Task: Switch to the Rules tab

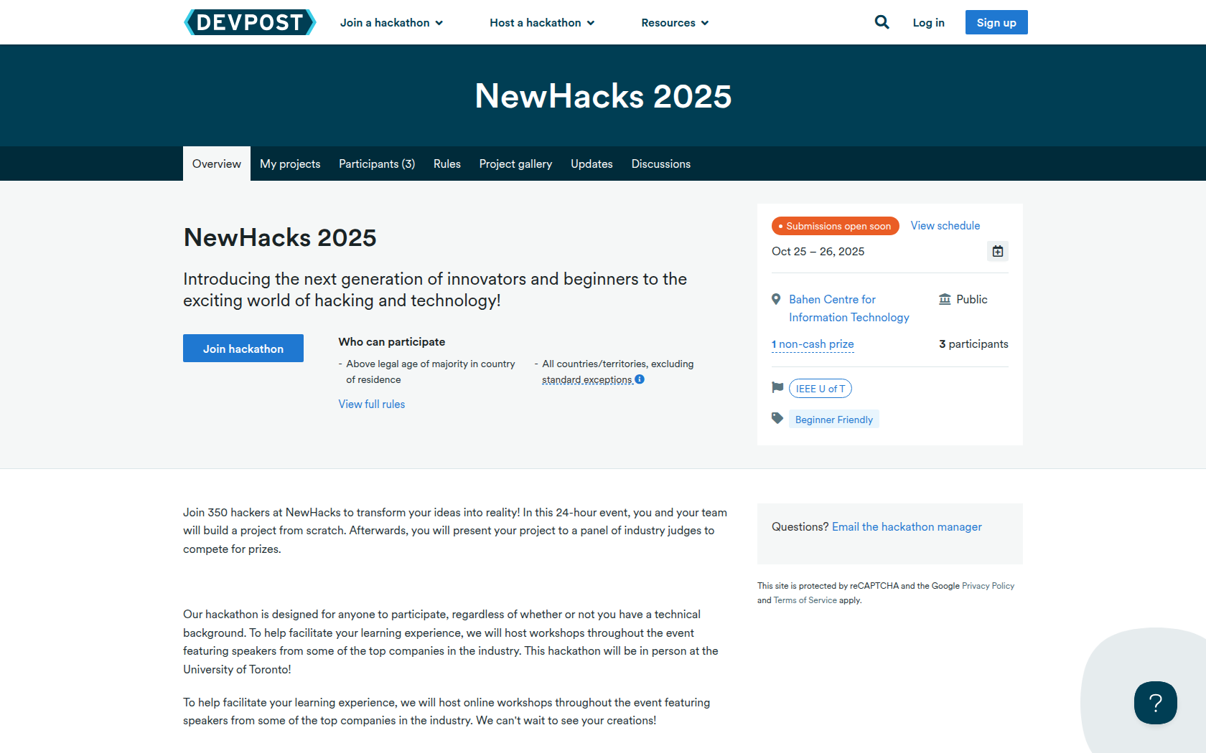Action: [447, 164]
